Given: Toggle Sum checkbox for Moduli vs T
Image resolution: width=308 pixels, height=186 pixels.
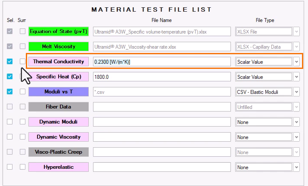Looking at the screenshot, I should point(22,92).
